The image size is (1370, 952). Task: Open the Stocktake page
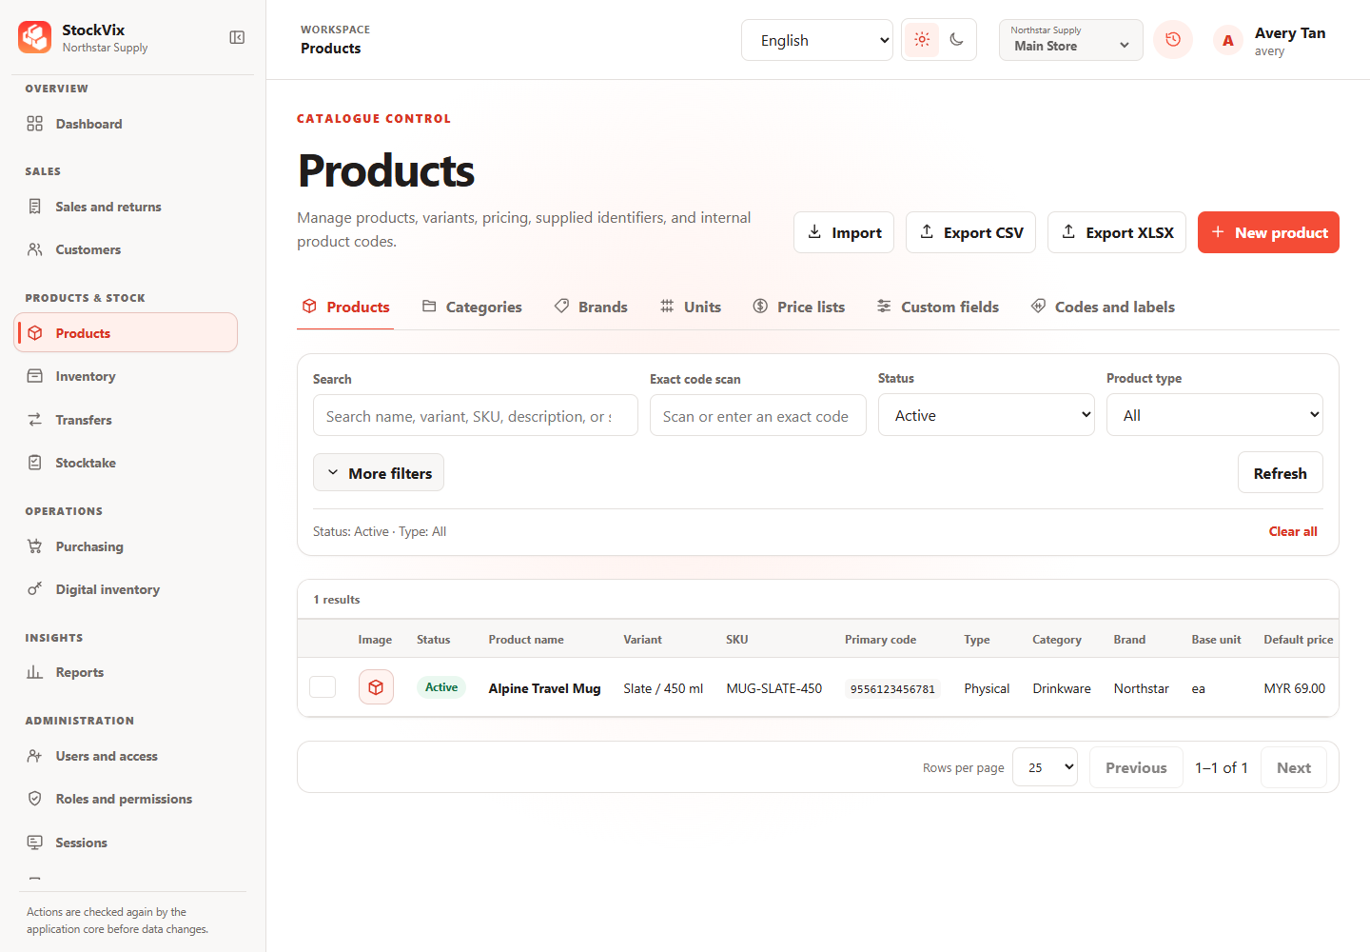coord(126,463)
